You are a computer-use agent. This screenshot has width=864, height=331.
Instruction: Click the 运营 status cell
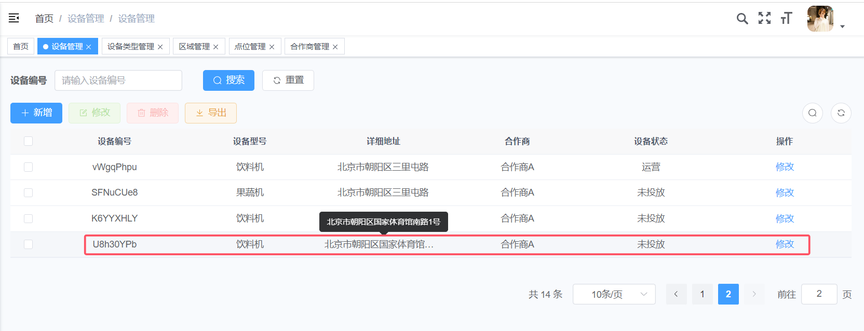click(651, 167)
